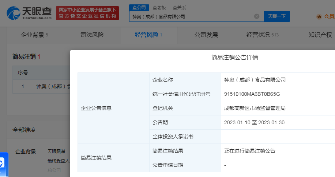This screenshot has width=335, height=177.
Task: Click the 全部维度 heading
Action: (24, 130)
